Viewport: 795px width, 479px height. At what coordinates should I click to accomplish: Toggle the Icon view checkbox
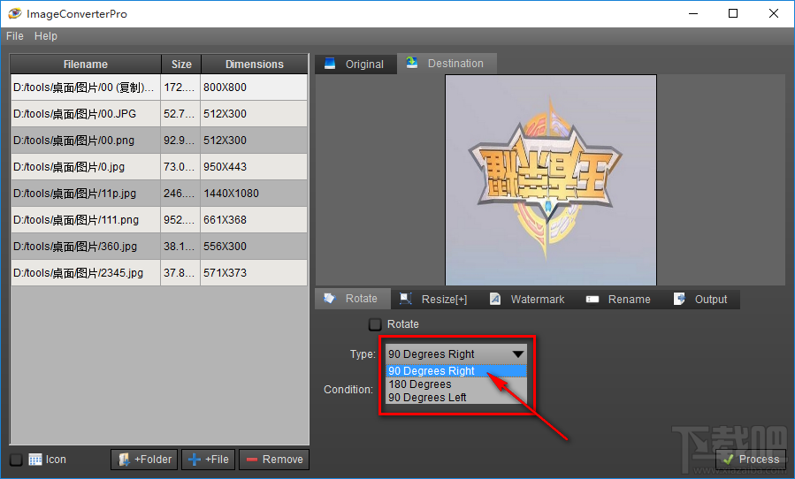point(16,460)
